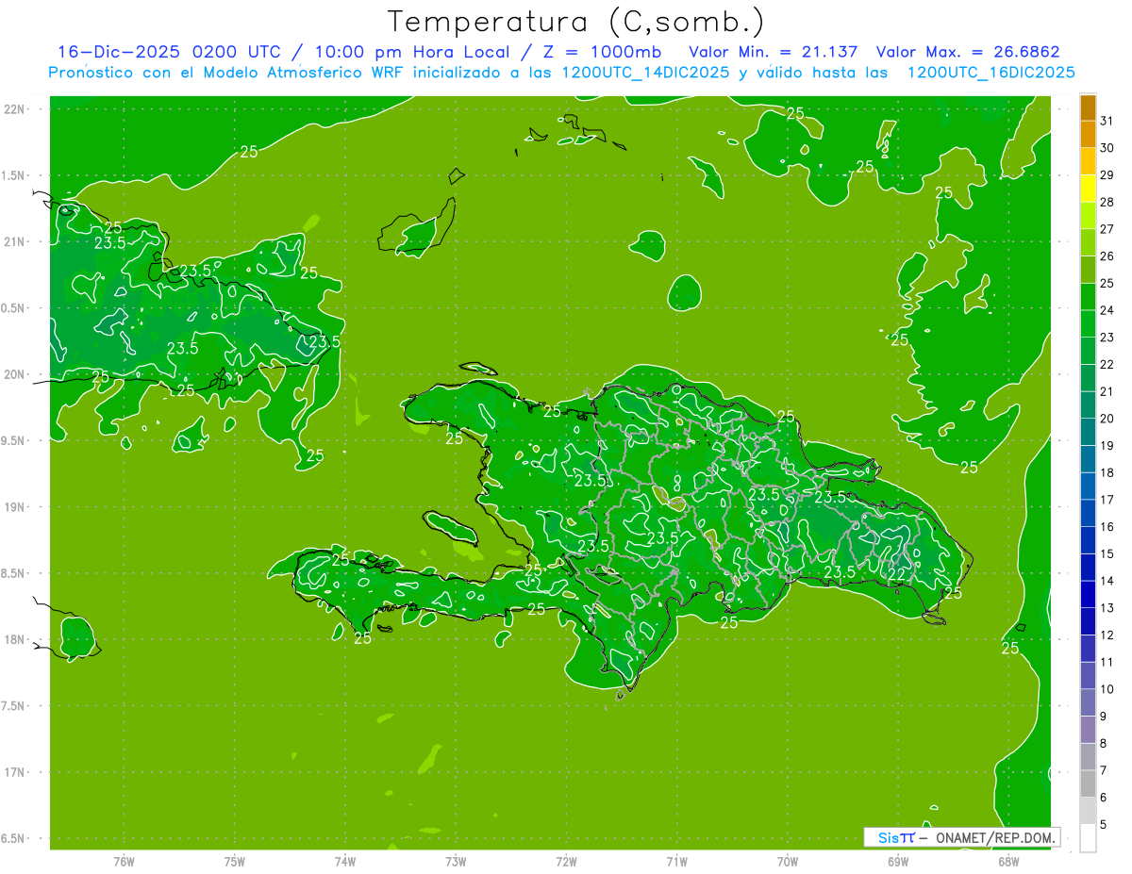Click the "22" contour label on the map
The height and width of the screenshot is (874, 1132).
(x=897, y=573)
